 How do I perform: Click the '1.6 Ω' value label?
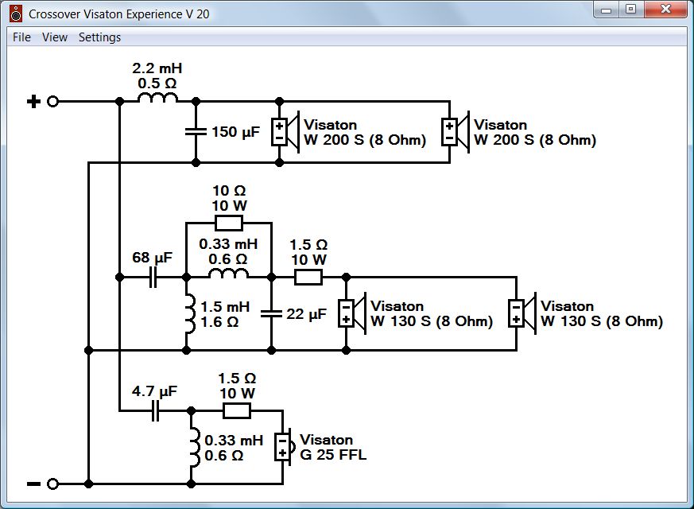[219, 322]
